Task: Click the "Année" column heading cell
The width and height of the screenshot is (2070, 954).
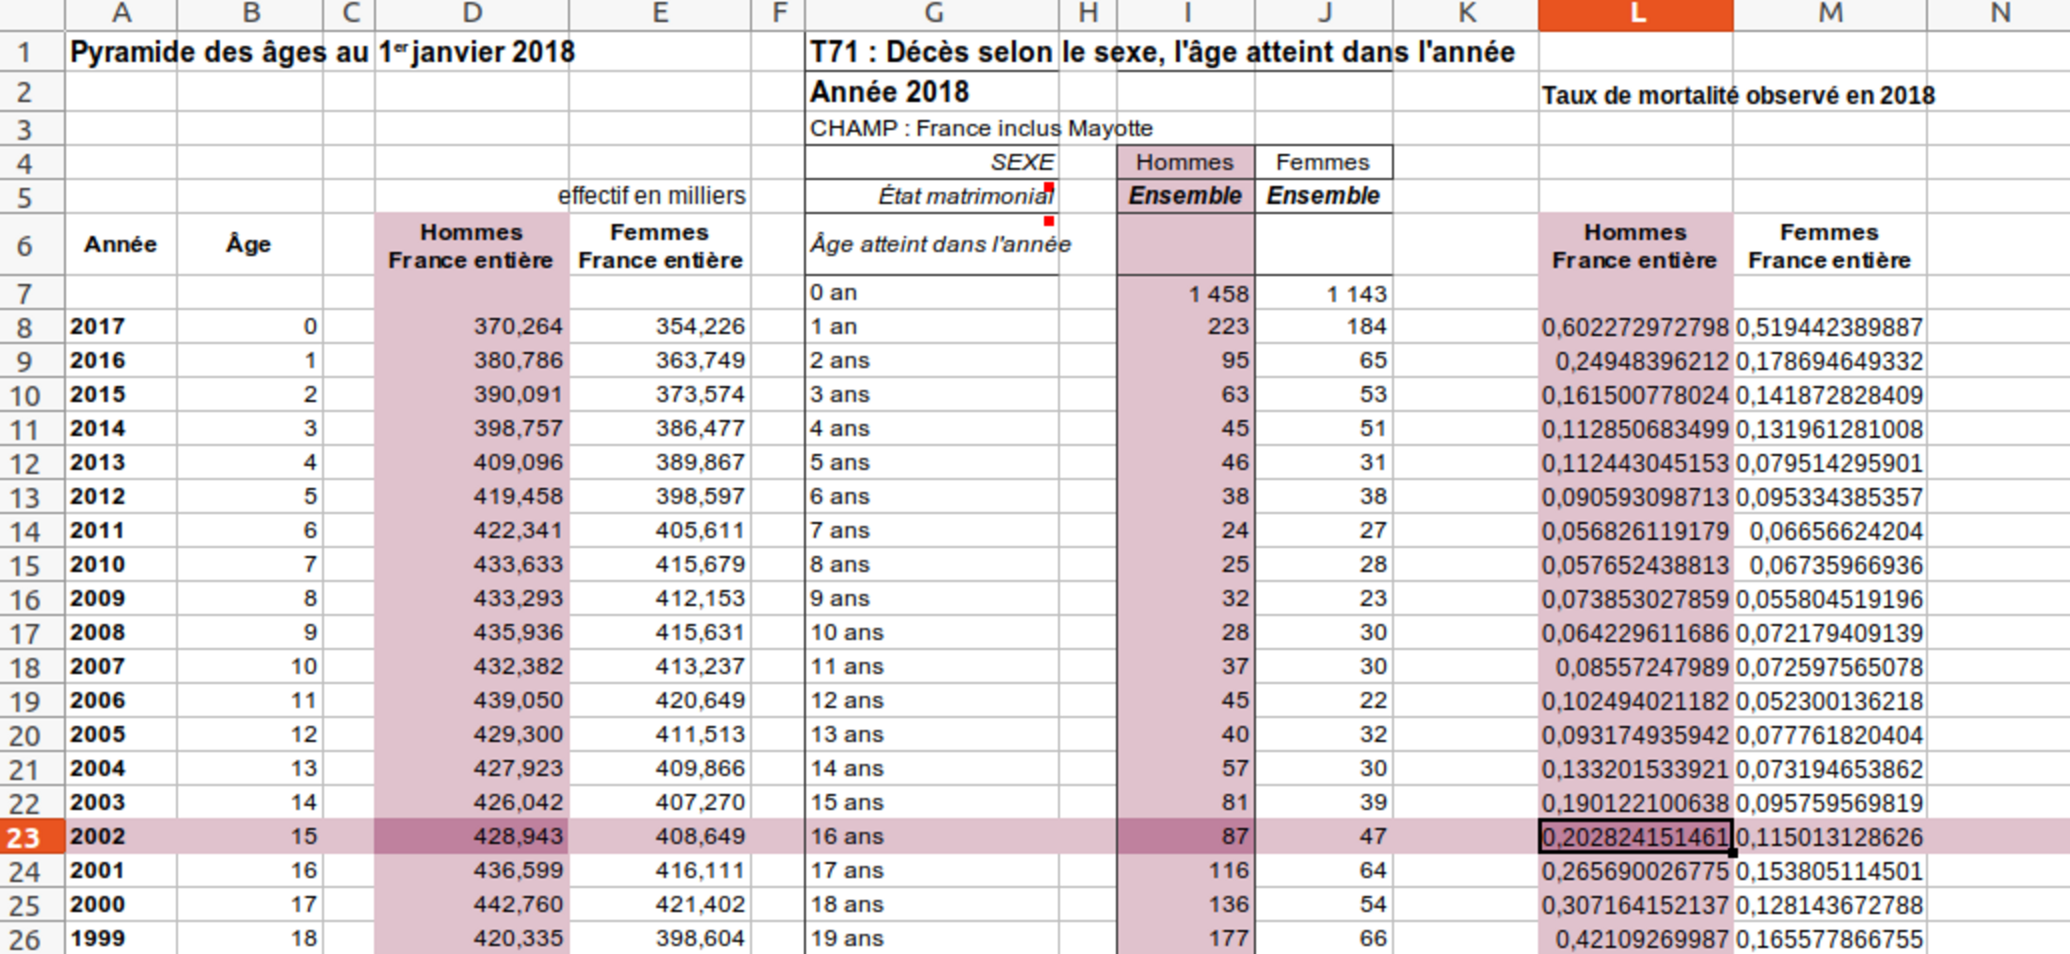Action: tap(120, 245)
